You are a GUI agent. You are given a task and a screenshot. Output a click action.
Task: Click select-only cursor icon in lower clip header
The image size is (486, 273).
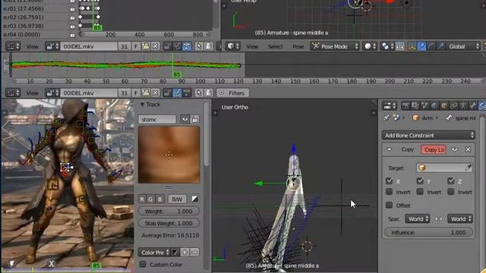[199, 93]
